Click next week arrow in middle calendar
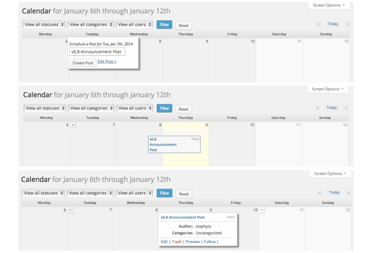Image resolution: width=372 pixels, height=253 pixels. pos(346,108)
